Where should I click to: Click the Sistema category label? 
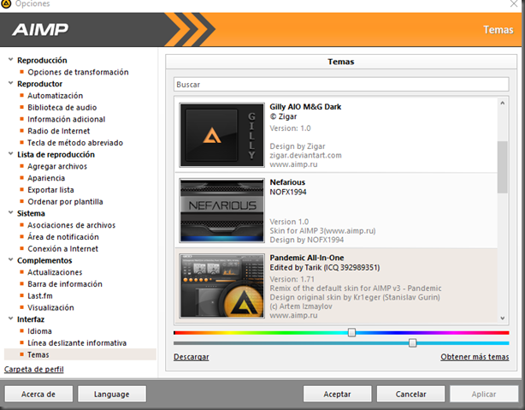click(31, 213)
